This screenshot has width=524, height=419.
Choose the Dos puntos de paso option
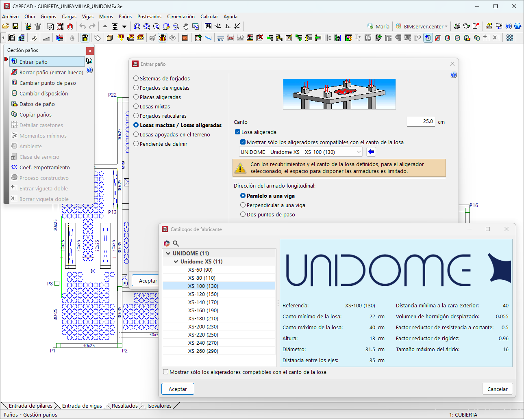pos(243,214)
